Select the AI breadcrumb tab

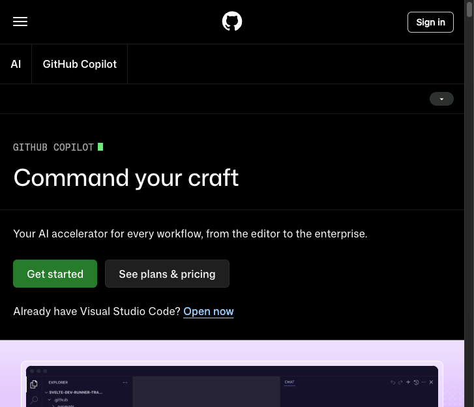16,64
